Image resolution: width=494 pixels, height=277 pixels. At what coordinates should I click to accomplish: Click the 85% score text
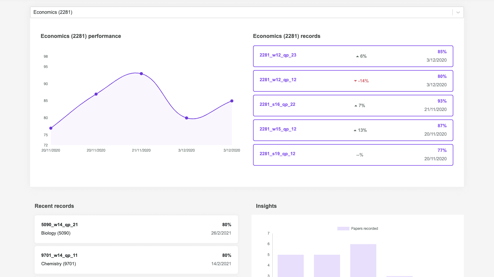(442, 52)
